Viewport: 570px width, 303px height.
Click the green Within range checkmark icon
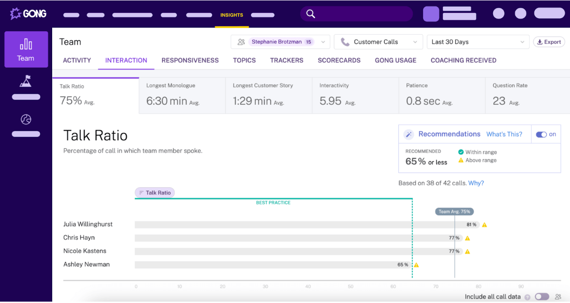[461, 152]
